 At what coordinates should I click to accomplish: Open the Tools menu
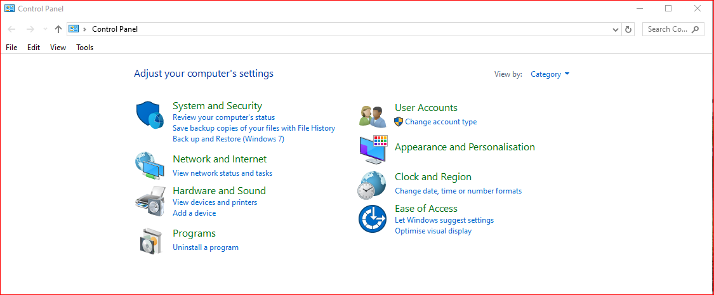pyautogui.click(x=84, y=48)
